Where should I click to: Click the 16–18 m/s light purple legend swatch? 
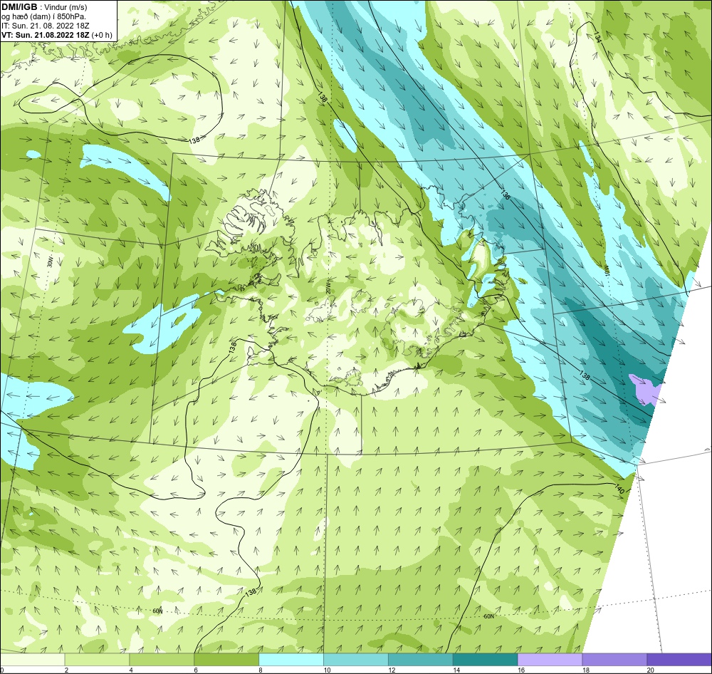(550, 659)
